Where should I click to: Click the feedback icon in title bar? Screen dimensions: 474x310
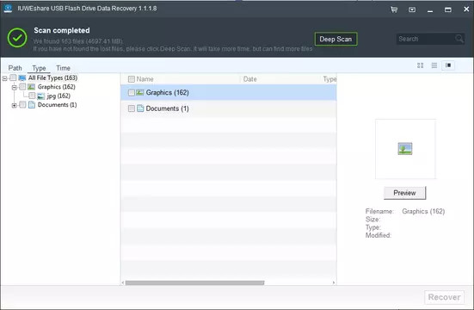(412, 9)
